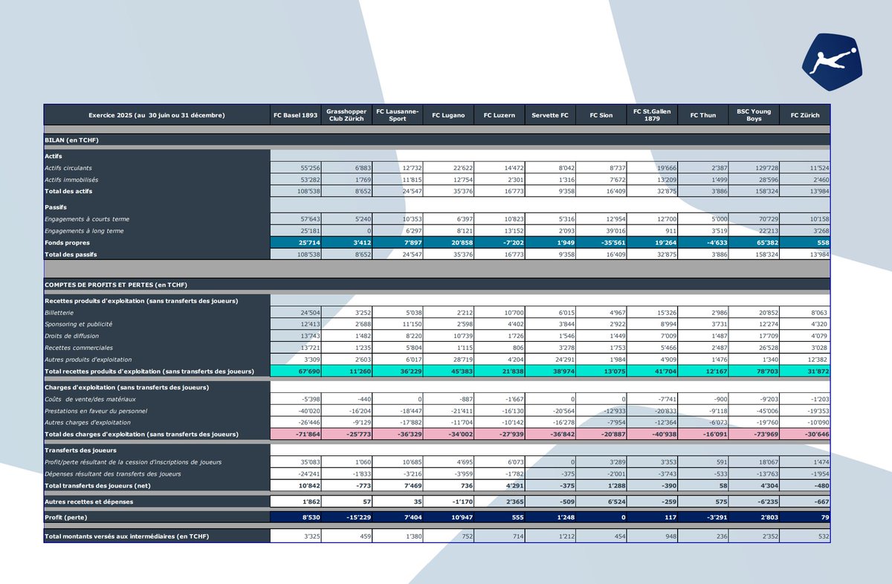Select FC Thun's total recettes value 12'167
The height and width of the screenshot is (584, 892).
[x=702, y=371]
